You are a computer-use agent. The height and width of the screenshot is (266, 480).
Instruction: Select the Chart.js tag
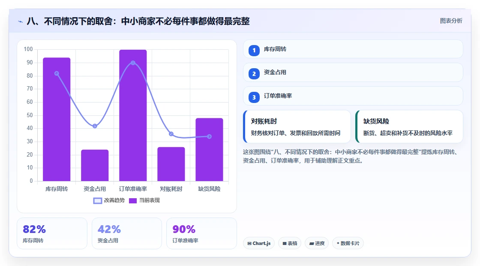tap(259, 243)
